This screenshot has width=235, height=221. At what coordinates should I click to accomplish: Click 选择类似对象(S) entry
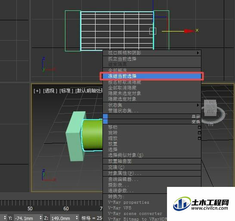(152, 155)
